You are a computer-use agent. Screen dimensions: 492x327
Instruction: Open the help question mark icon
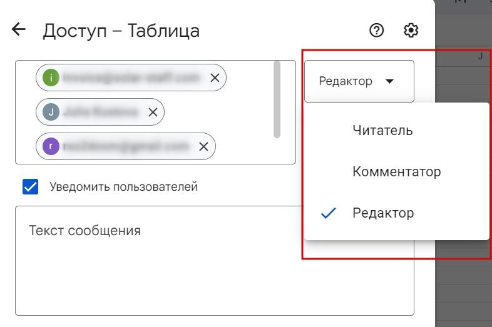click(x=377, y=29)
